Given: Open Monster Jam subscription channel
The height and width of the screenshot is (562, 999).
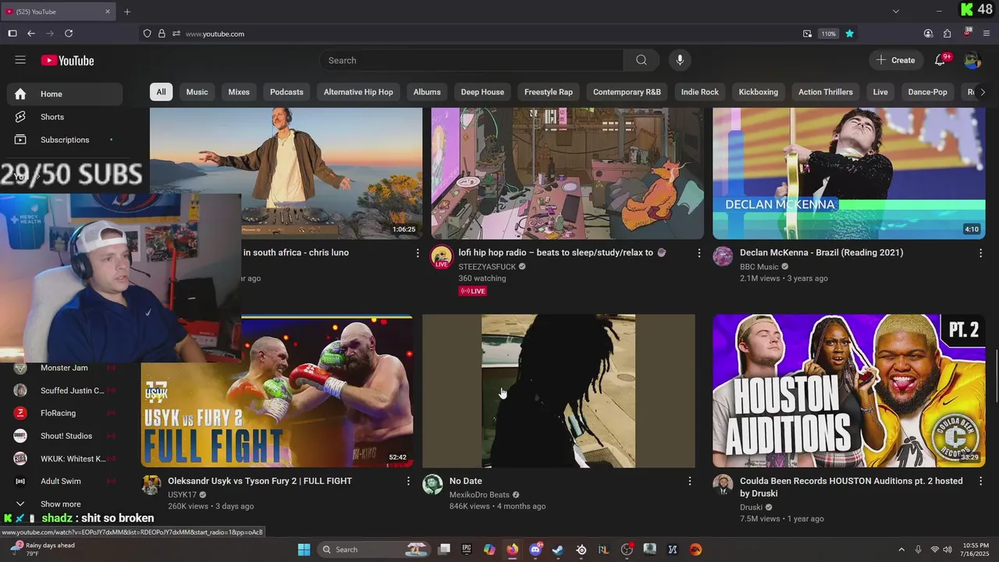Looking at the screenshot, I should tap(65, 368).
